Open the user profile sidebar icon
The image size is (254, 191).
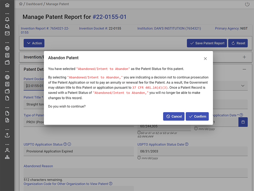pyautogui.click(x=7, y=150)
